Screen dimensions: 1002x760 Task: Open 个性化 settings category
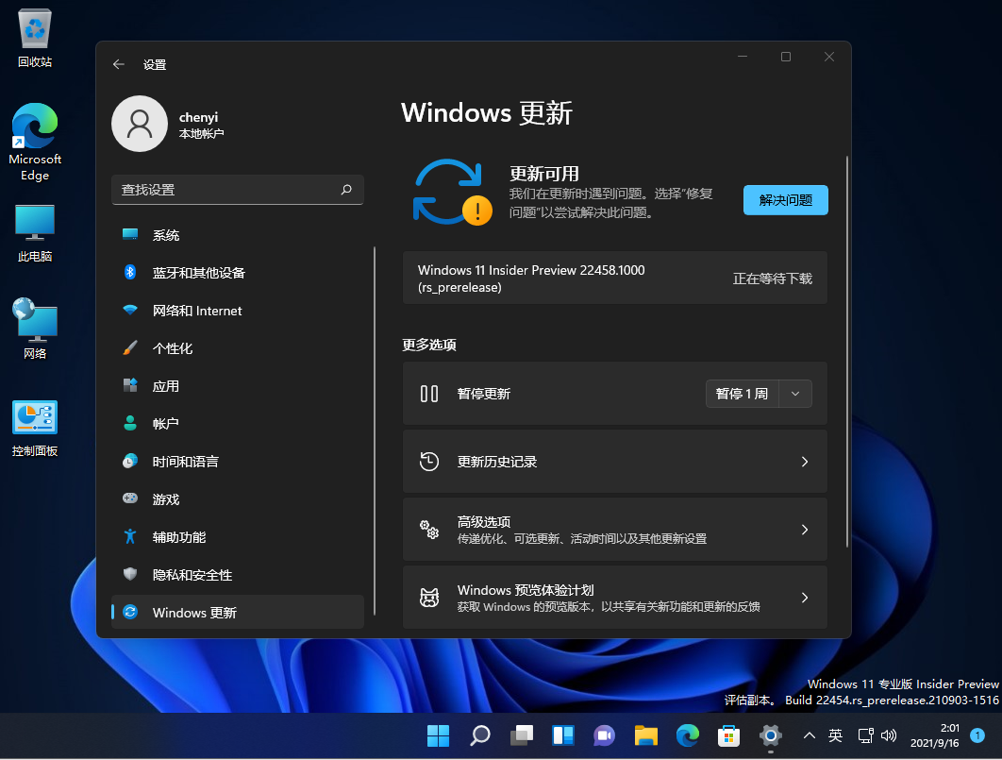pos(173,348)
